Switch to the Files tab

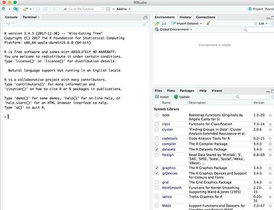pos(158,90)
